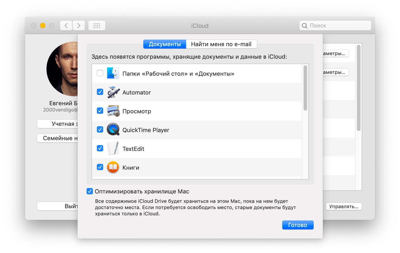
Task: Click the Книги (Books) app icon
Action: [113, 168]
